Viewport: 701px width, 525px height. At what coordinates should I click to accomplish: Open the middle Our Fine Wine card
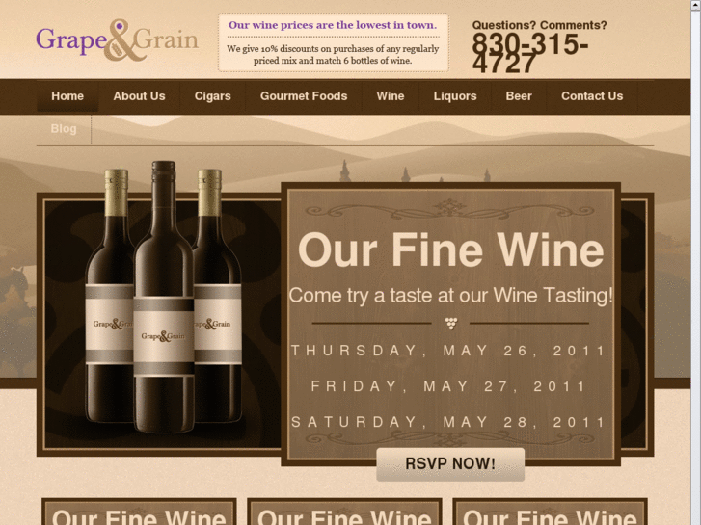click(344, 512)
